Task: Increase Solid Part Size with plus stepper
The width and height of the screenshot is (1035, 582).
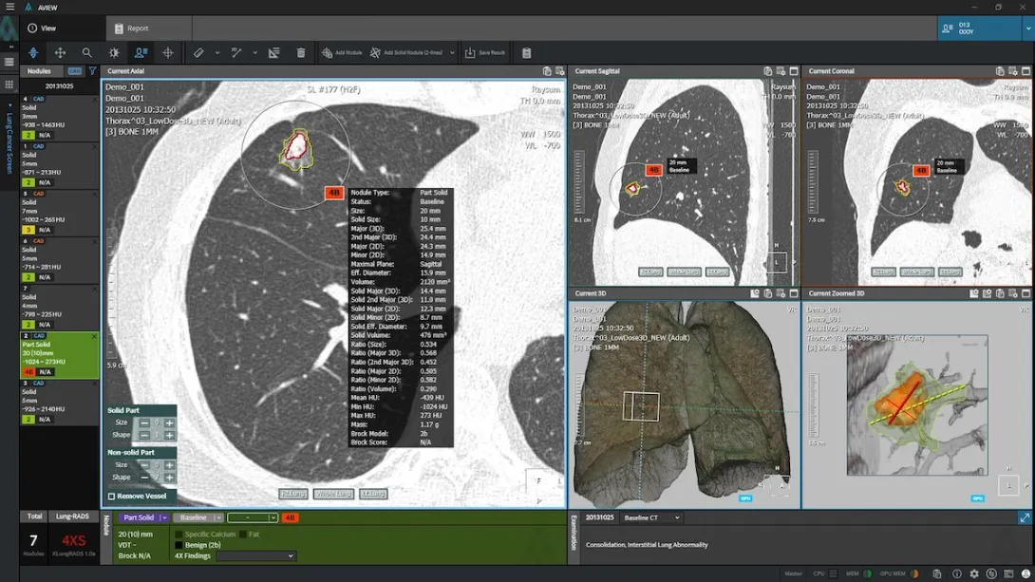Action: pyautogui.click(x=168, y=422)
